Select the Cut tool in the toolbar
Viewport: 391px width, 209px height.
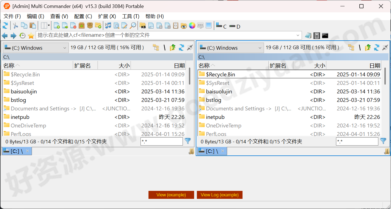pos(15,26)
